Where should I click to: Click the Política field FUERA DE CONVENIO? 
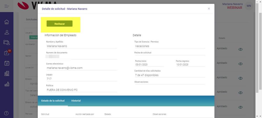coord(82,90)
